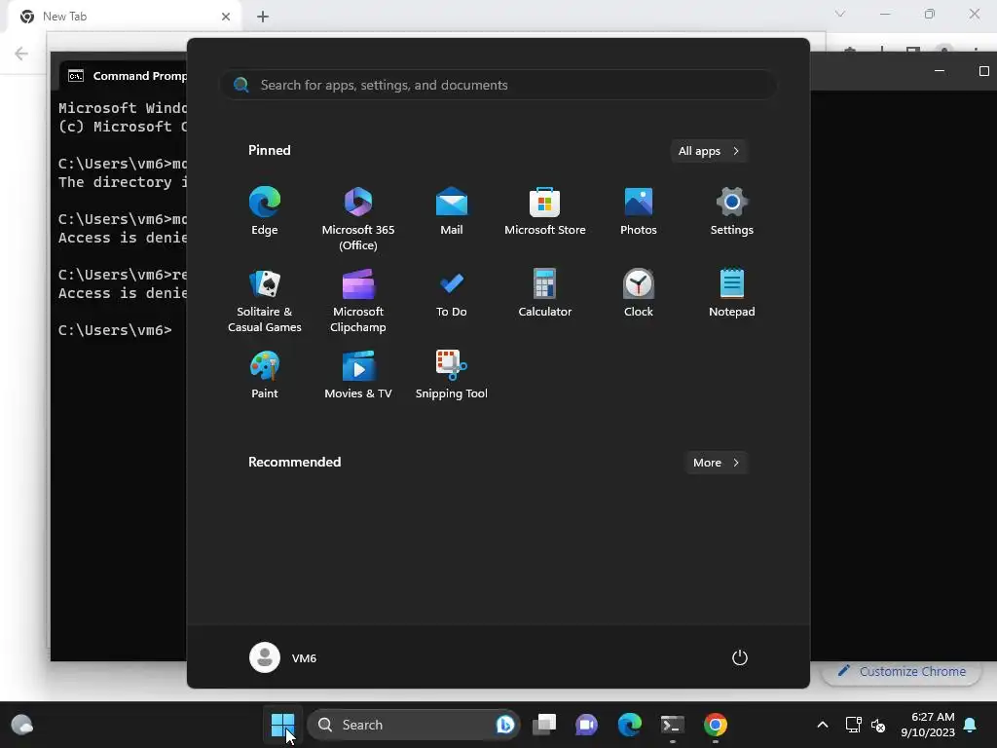Launch Calculator from Start menu
This screenshot has width=997, height=748.
pos(545,292)
